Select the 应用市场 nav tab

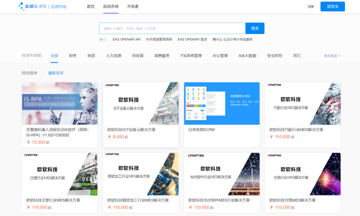click(111, 6)
